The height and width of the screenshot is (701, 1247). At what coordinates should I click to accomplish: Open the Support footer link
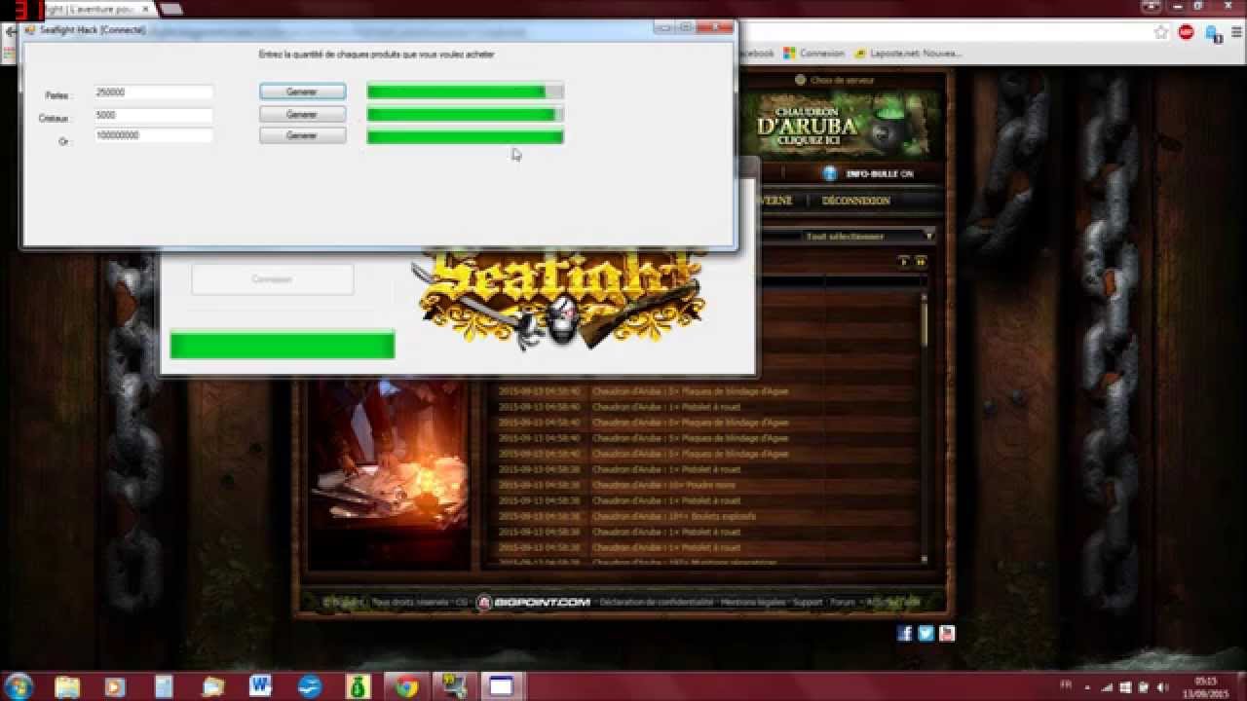tap(808, 603)
